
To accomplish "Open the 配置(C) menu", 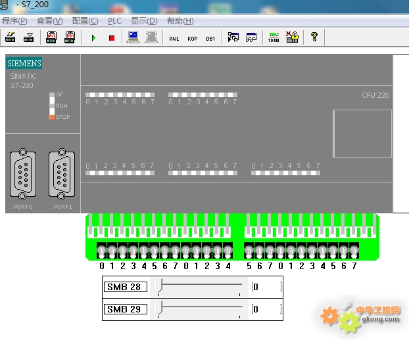I will [85, 21].
